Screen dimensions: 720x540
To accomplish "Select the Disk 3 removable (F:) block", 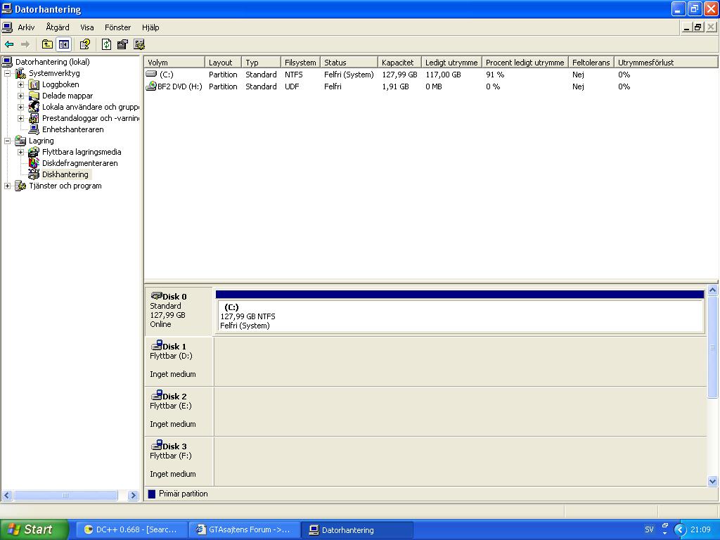I will 179,461.
